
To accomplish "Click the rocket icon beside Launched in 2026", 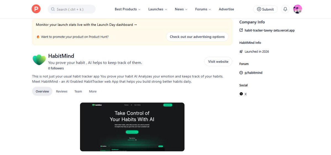I will (x=241, y=51).
